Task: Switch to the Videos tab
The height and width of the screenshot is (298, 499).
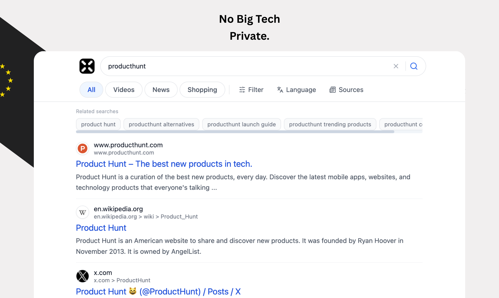Action: tap(124, 90)
